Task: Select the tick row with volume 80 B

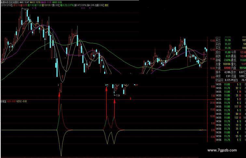Action: [x=231, y=114]
